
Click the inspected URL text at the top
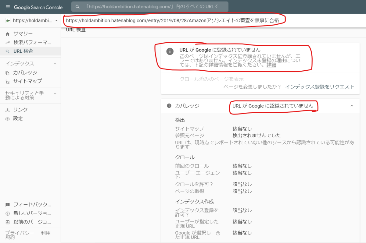click(173, 21)
